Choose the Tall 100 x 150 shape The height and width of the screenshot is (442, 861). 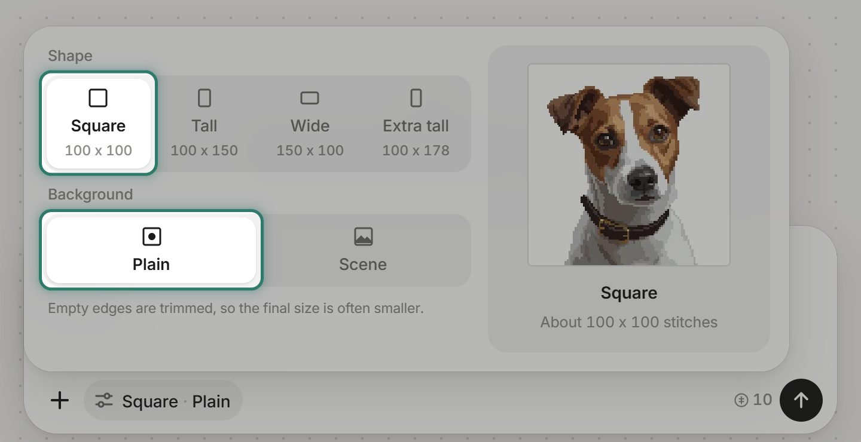204,124
